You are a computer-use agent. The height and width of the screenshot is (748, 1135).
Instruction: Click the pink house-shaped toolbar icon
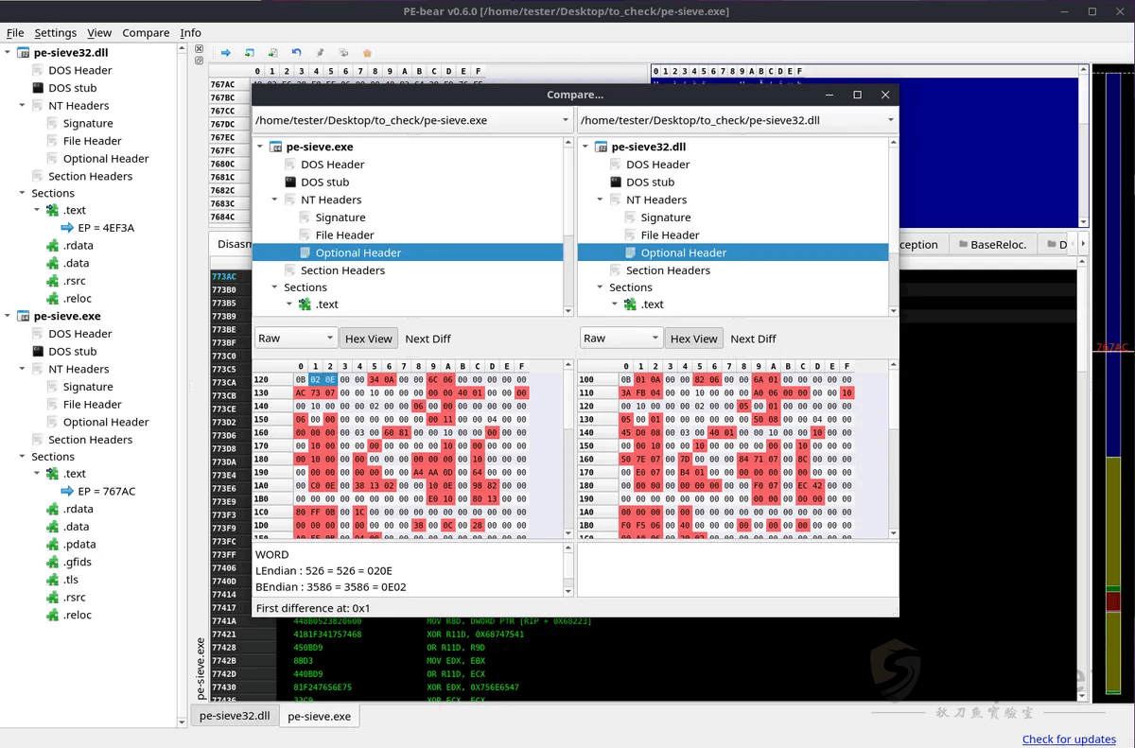[x=367, y=53]
